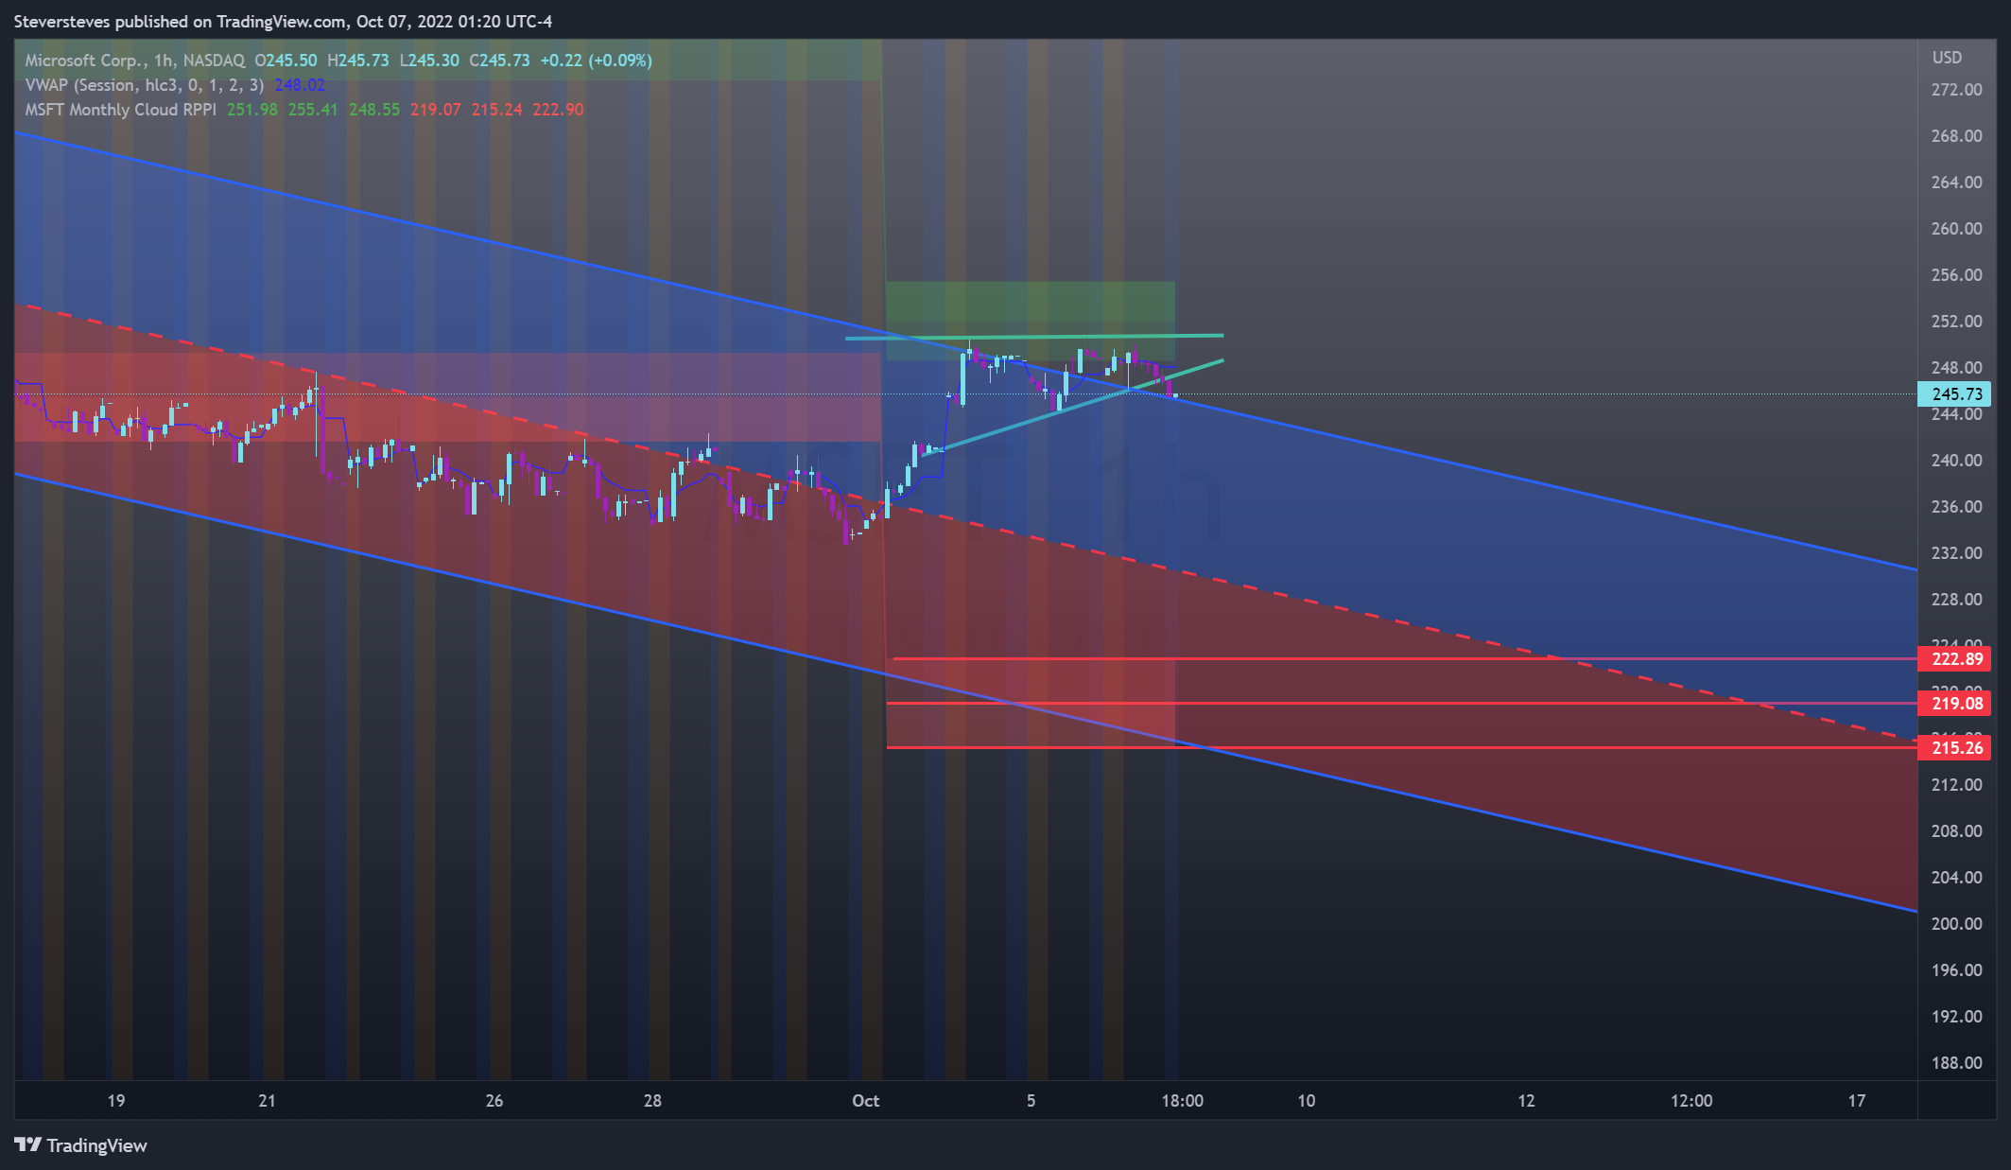Click the 26 date label on time axis

click(494, 1100)
